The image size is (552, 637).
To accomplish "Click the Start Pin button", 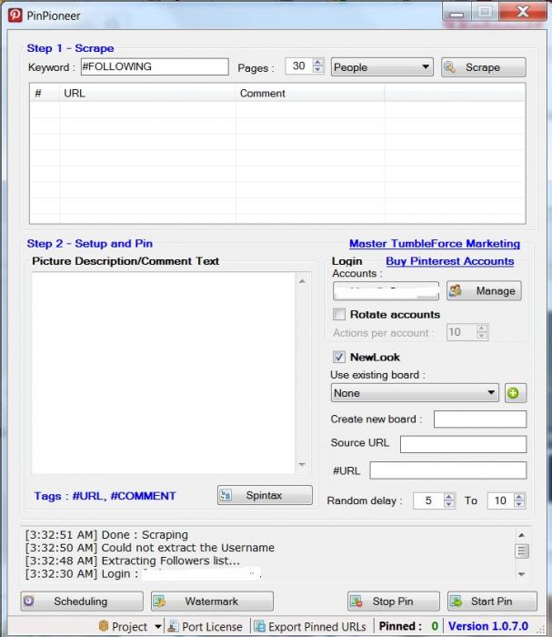I will click(x=492, y=601).
